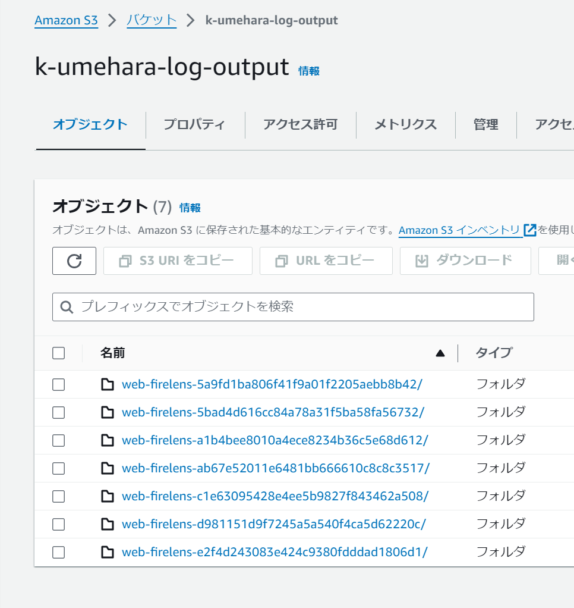Viewport: 574px width, 608px height.
Task: Click the folder icon beside web-firelens-5a9fd1ba806f41f9a01f2205aebb8b42/
Action: (x=108, y=384)
